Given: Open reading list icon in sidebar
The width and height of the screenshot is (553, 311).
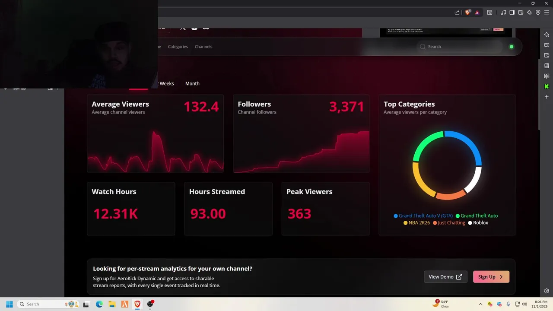Looking at the screenshot, I should pyautogui.click(x=547, y=76).
